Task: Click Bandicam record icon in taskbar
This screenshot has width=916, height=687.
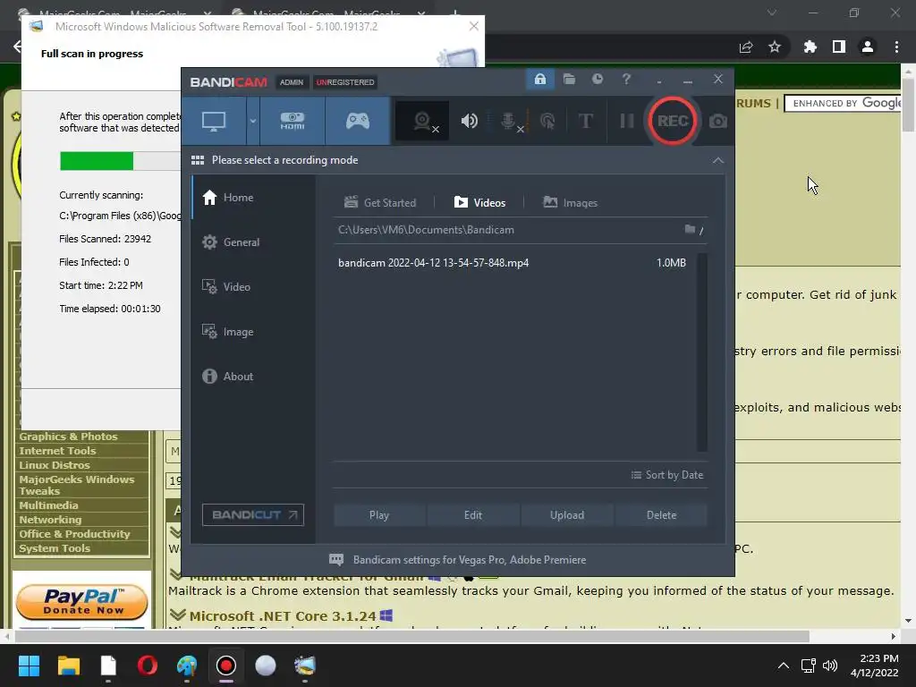Action: (x=226, y=666)
